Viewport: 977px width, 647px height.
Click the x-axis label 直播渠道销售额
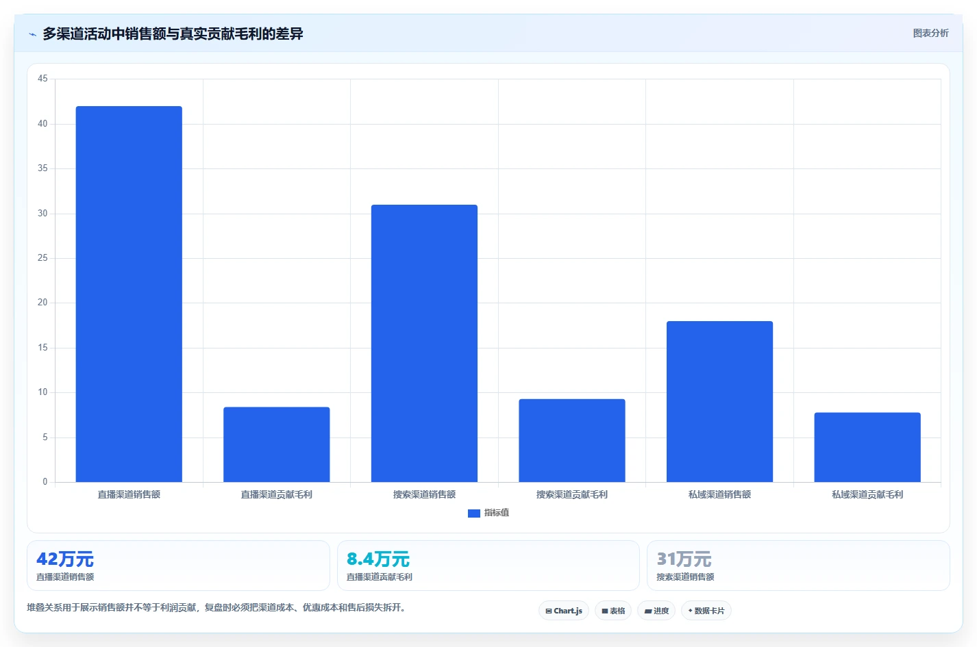[x=129, y=494]
